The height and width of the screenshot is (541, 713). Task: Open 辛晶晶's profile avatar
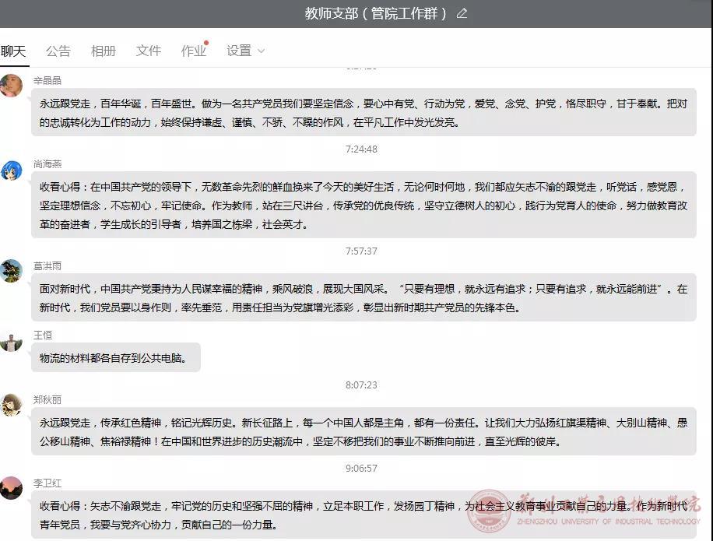[11, 86]
